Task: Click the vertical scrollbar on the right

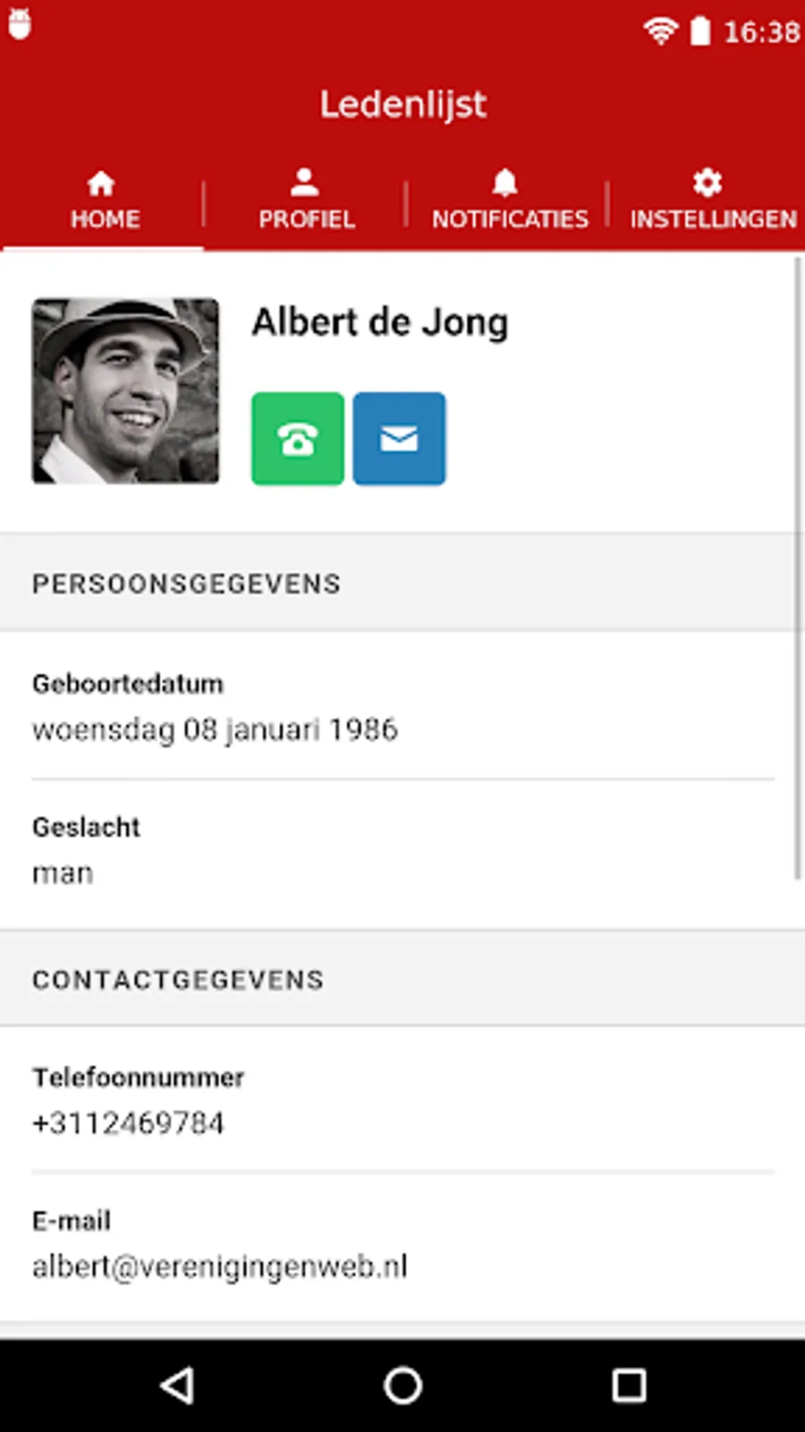Action: tap(798, 568)
